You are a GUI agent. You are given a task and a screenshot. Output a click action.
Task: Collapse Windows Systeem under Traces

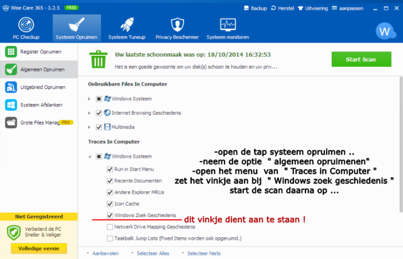tap(90, 156)
